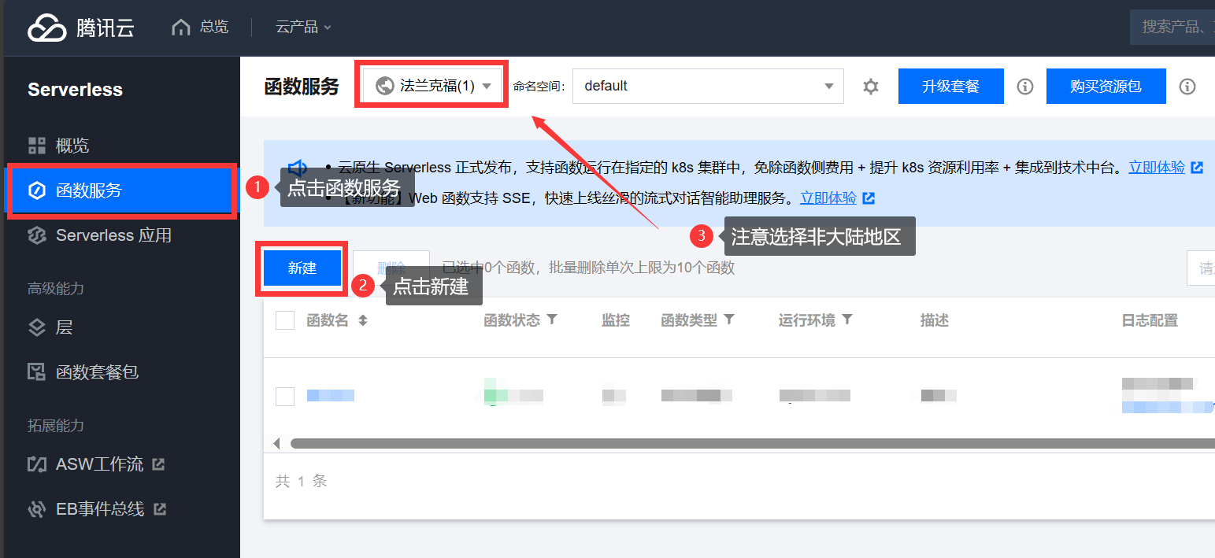Click the 删除 button
The height and width of the screenshot is (558, 1215).
pyautogui.click(x=391, y=268)
